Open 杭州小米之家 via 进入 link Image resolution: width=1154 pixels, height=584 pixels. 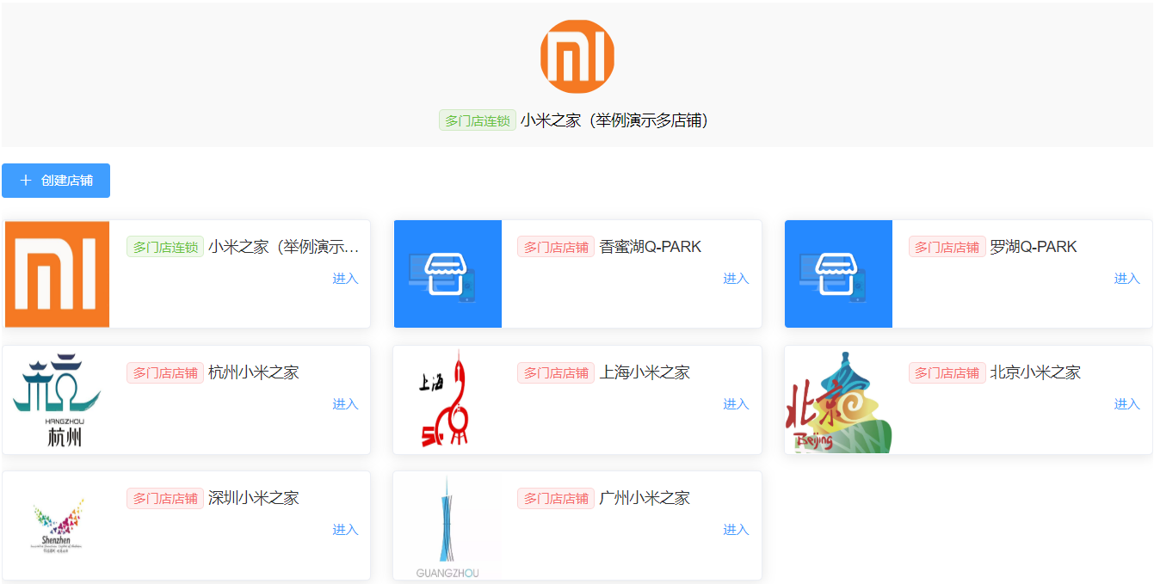coord(345,404)
